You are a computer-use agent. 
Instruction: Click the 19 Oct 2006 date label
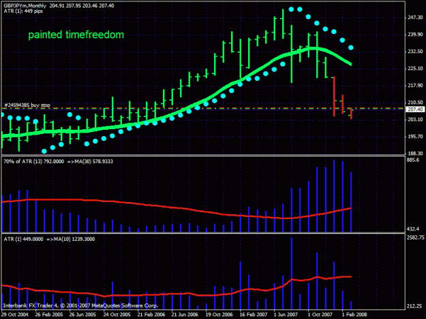pos(219,314)
